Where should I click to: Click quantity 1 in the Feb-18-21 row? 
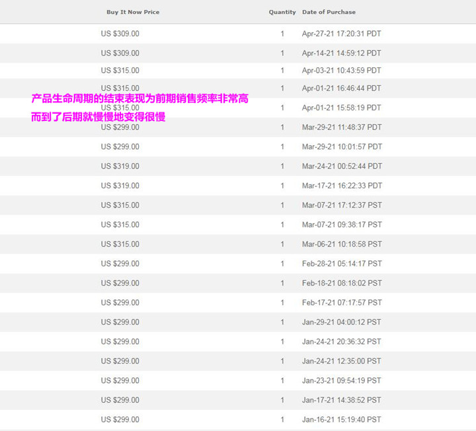pyautogui.click(x=282, y=283)
